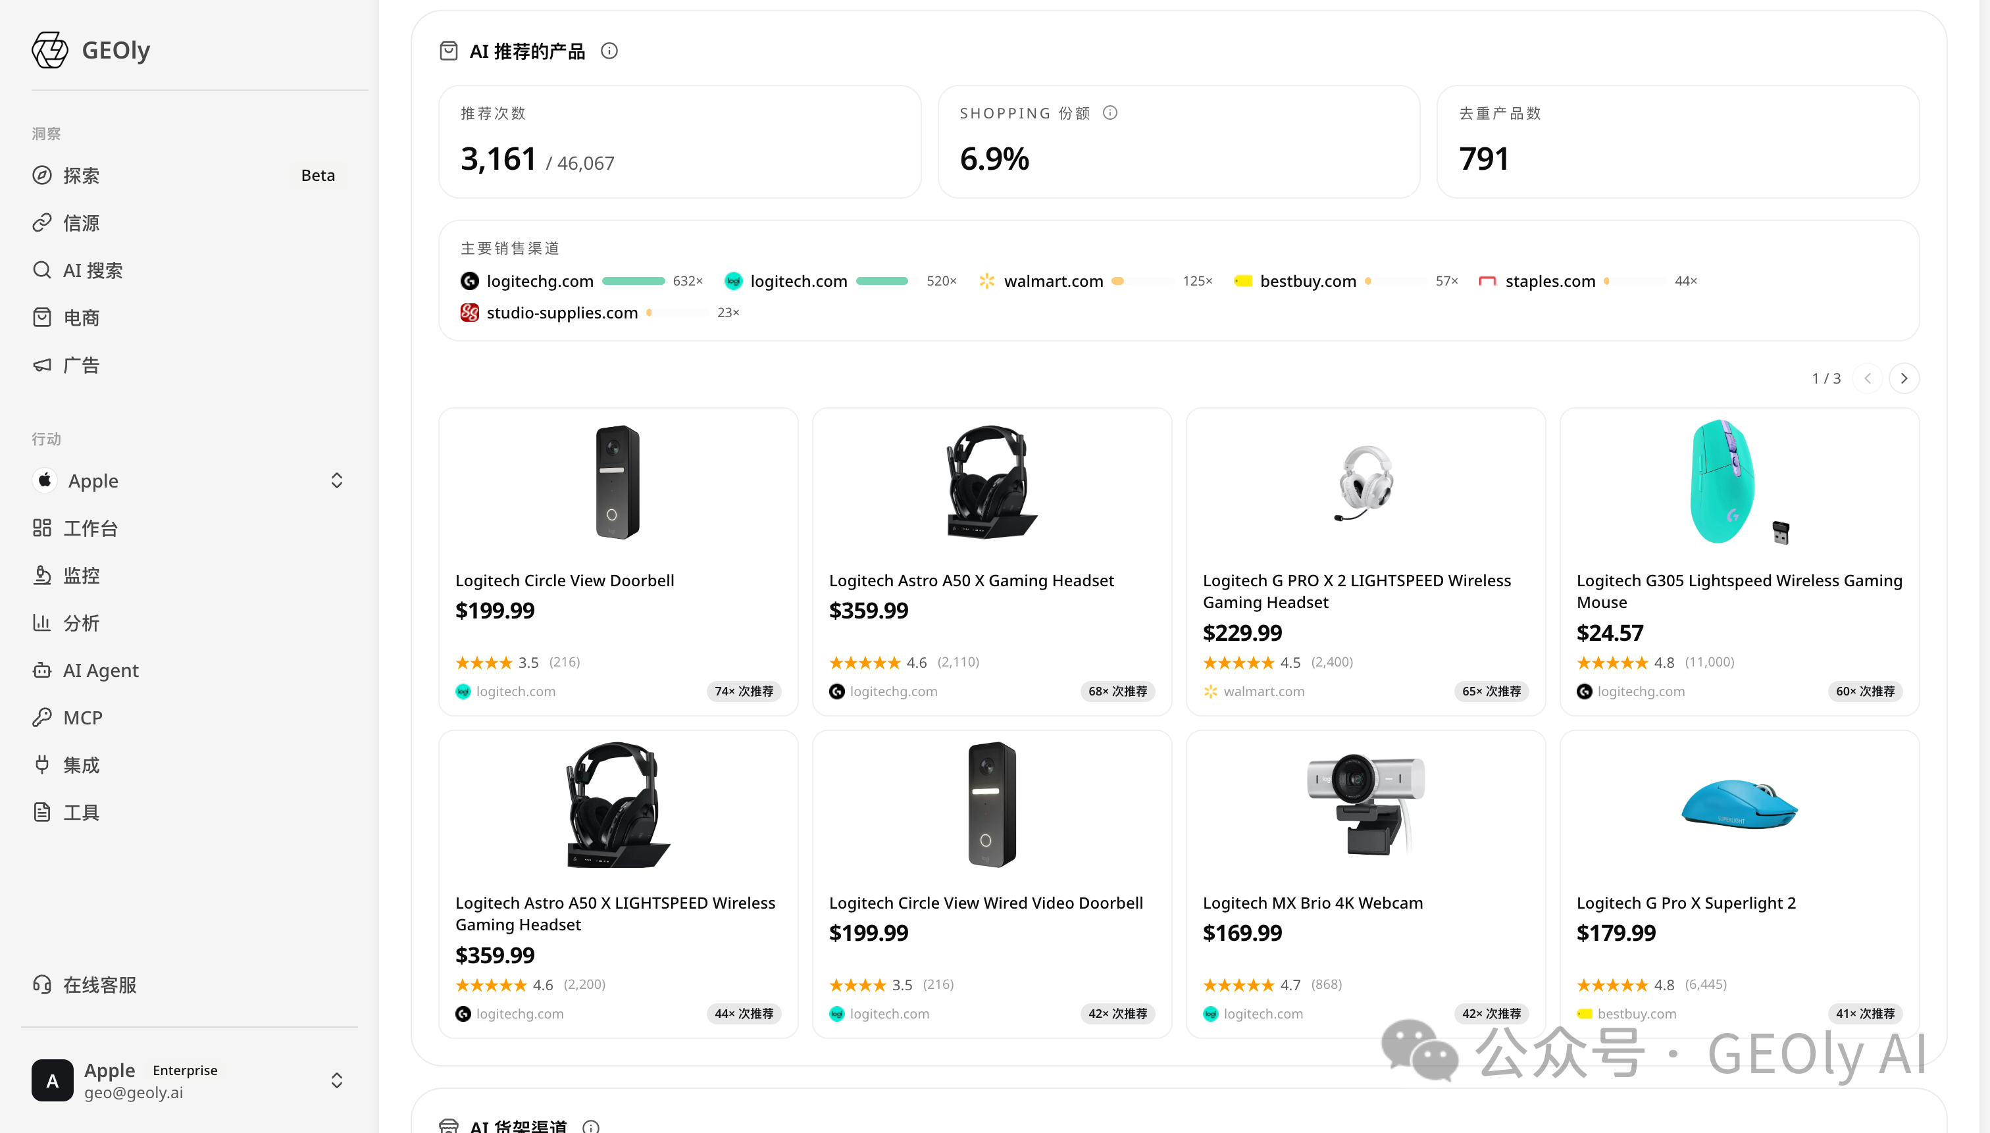Screen dimensions: 1990x1133
Task: Click studio-supplies.com red favicon
Action: click(x=469, y=313)
